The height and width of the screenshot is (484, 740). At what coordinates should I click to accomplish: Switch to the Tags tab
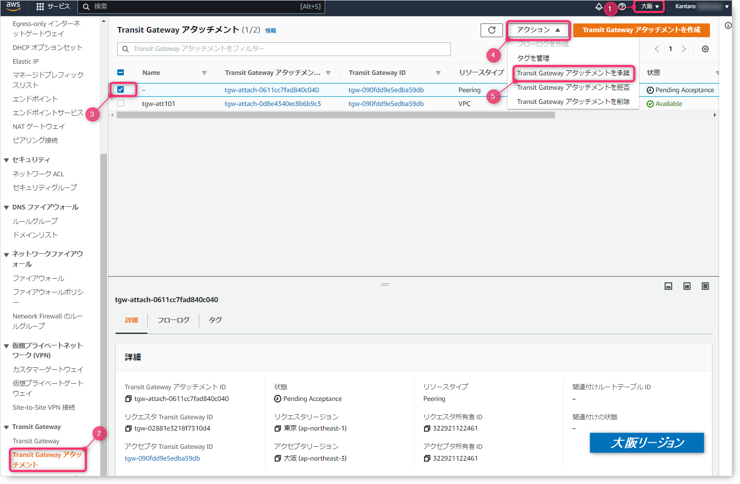(x=215, y=320)
